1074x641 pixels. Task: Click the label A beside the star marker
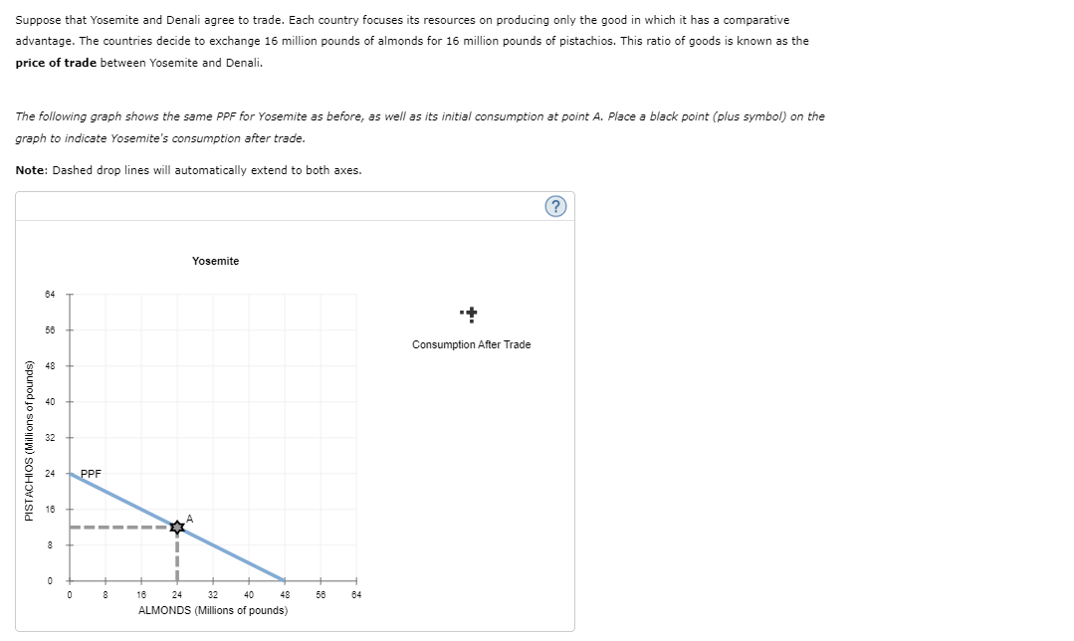point(188,519)
